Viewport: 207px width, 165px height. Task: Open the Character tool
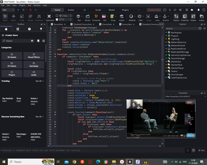tap(96, 18)
